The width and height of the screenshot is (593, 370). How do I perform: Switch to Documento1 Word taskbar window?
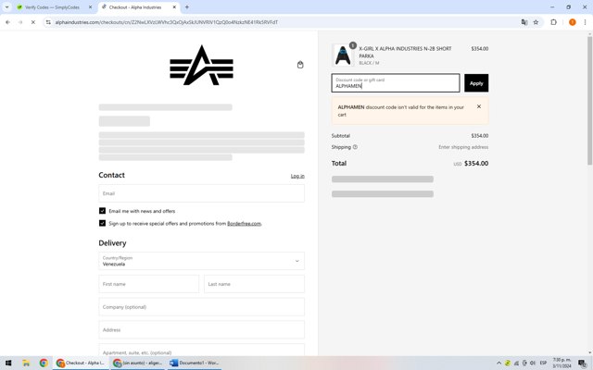[195, 363]
